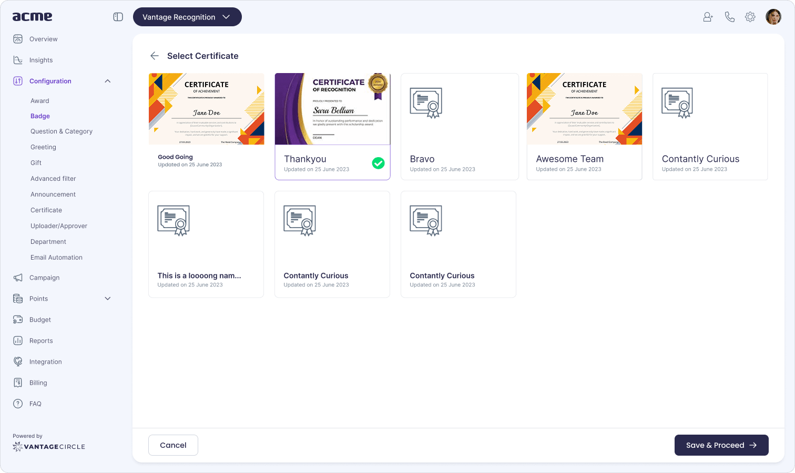Open the settings gear icon
This screenshot has height=473, width=795.
(750, 17)
